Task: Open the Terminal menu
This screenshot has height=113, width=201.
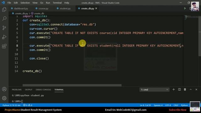Action: (x=57, y=3)
